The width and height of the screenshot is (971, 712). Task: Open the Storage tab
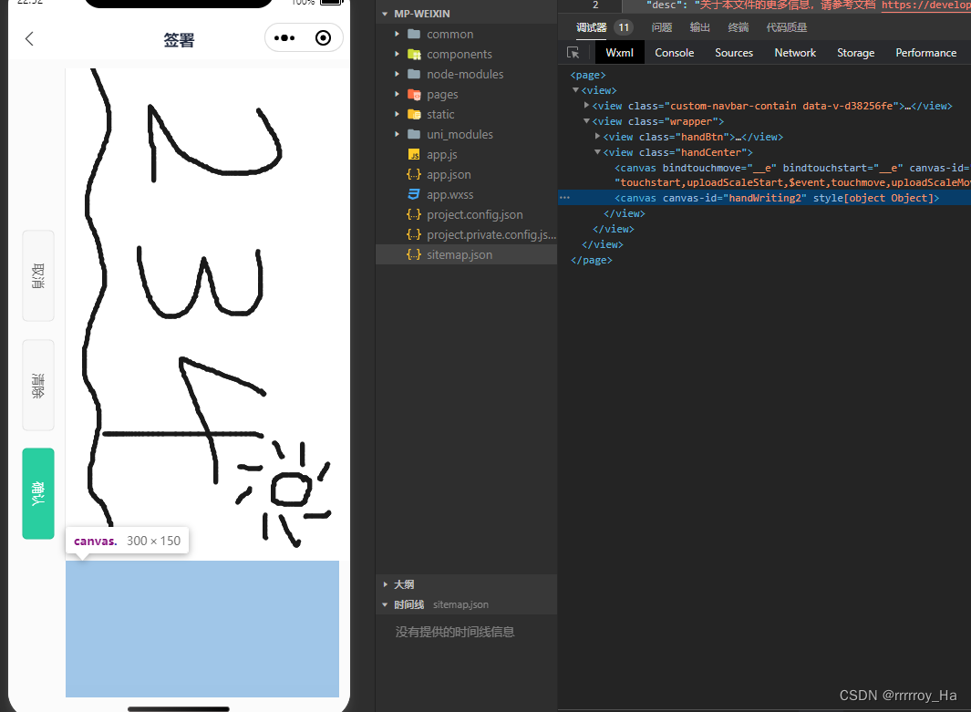tap(856, 53)
